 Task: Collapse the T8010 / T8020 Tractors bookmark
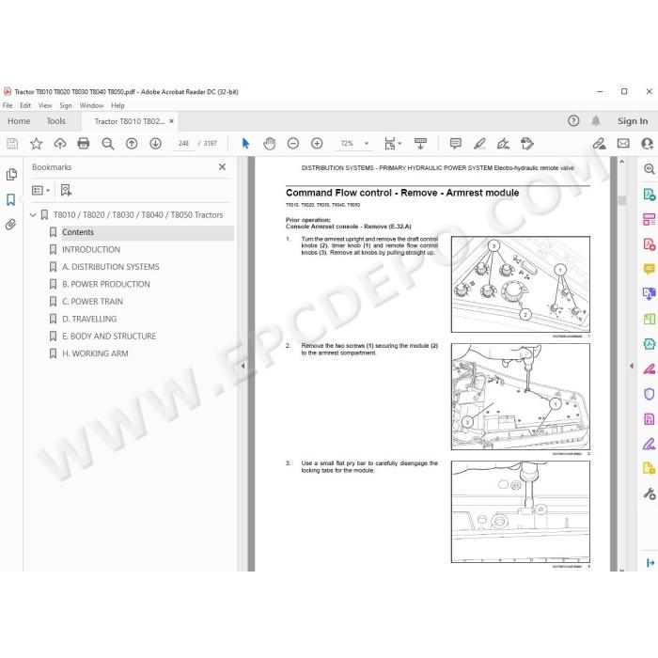pos(33,215)
